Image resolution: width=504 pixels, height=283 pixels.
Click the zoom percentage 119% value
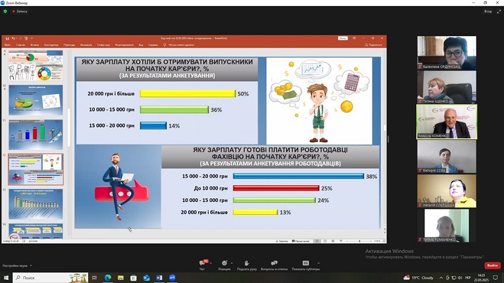[x=377, y=241]
